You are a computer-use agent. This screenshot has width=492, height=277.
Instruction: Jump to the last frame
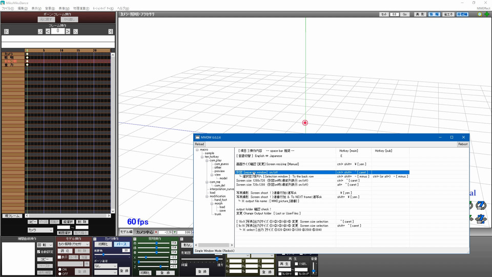(x=110, y=31)
